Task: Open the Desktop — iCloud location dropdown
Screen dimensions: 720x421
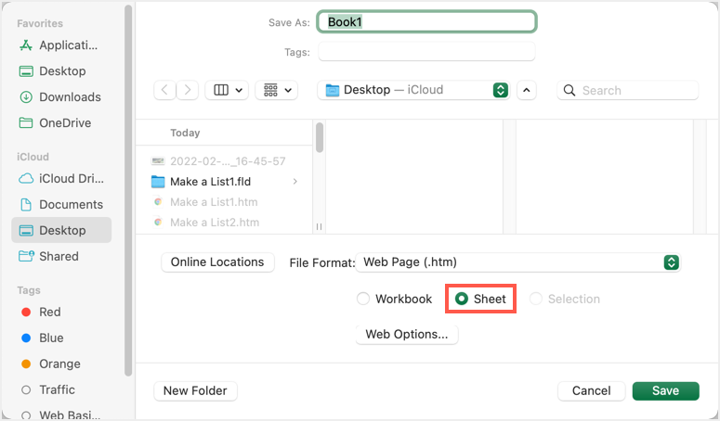Action: tap(413, 90)
